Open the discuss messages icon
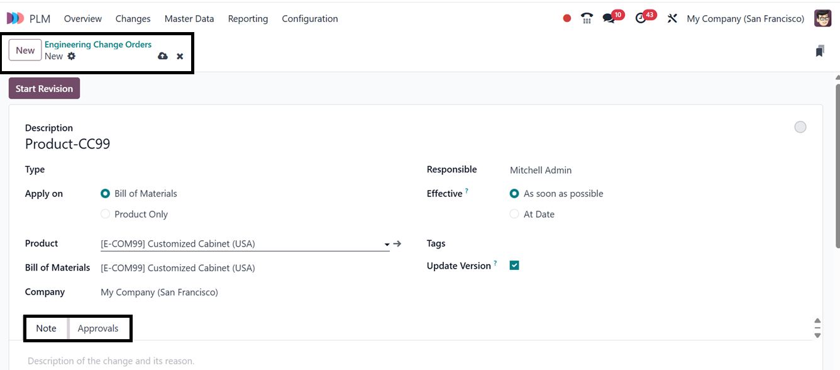 coord(609,18)
